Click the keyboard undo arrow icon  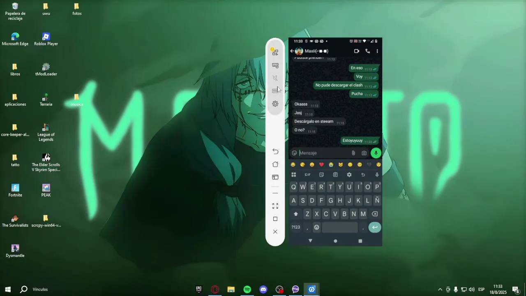tap(363, 175)
